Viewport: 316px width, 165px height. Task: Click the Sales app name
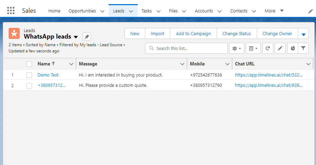click(x=29, y=11)
